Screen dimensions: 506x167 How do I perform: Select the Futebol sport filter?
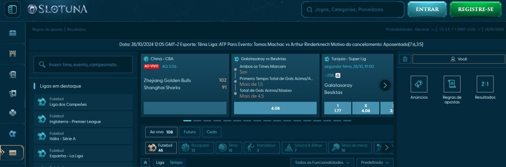coord(161,148)
